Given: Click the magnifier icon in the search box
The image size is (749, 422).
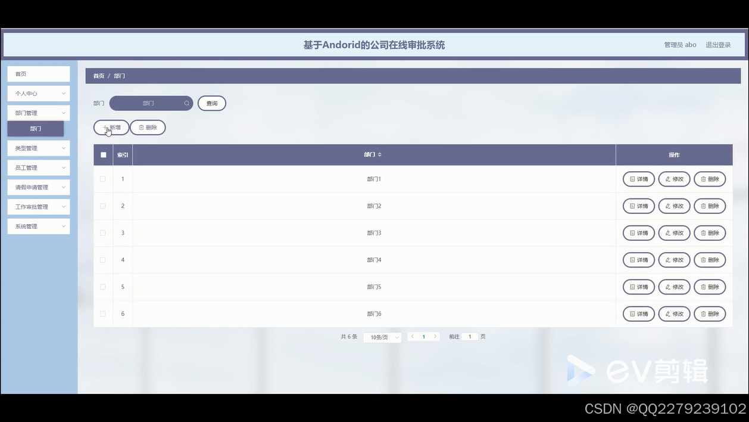Looking at the screenshot, I should pos(186,103).
